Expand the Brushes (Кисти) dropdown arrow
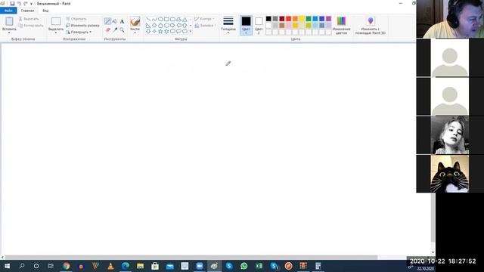Screen dimensions: 484x272 coord(135,32)
